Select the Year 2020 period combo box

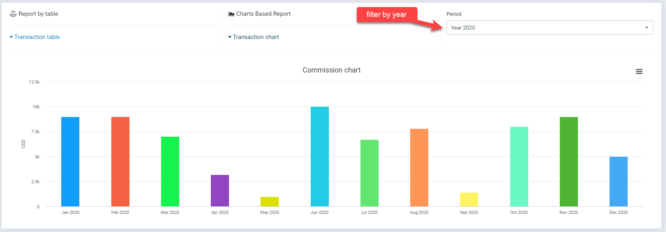click(545, 28)
